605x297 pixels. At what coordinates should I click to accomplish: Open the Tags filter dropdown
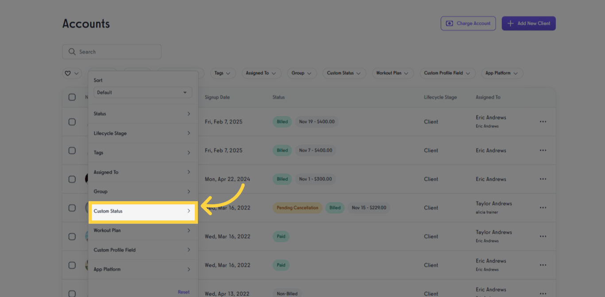coord(223,73)
